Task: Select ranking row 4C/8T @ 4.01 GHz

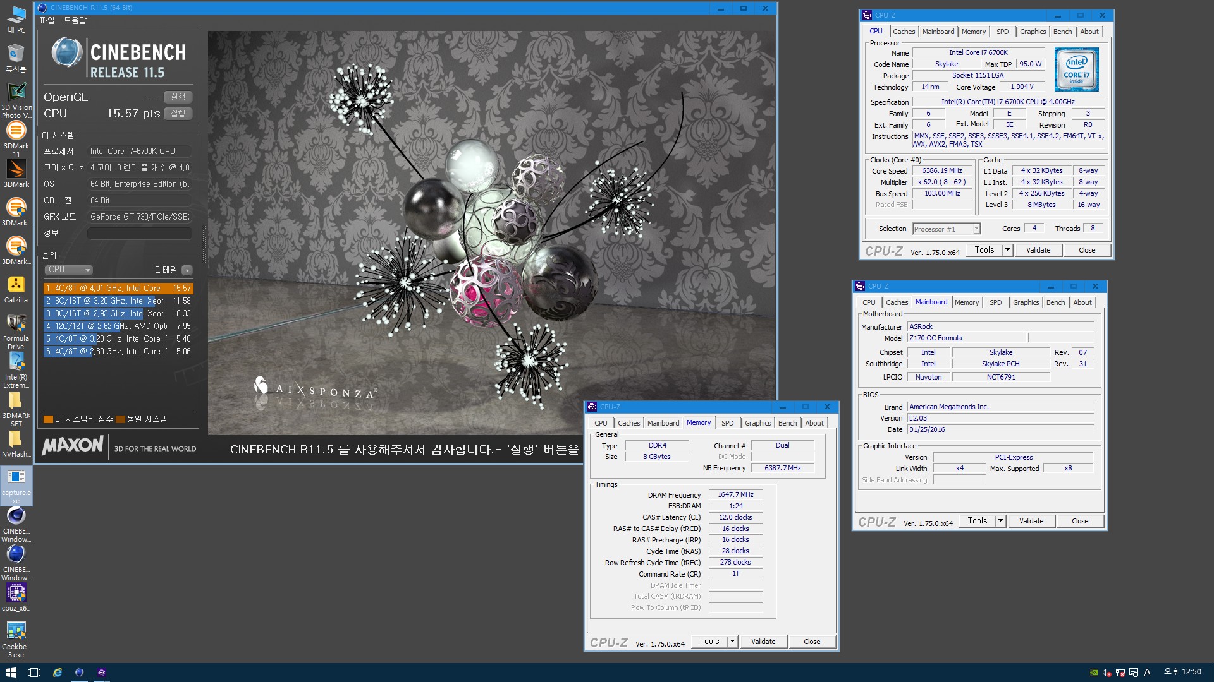Action: [118, 289]
